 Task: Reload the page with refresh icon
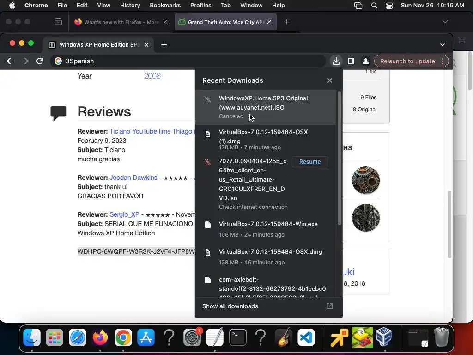pyautogui.click(x=40, y=61)
